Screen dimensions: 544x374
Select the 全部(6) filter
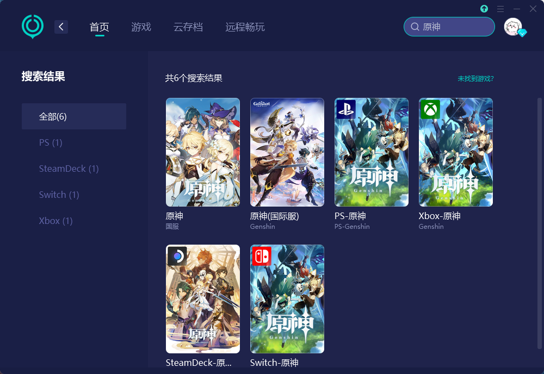(x=74, y=116)
